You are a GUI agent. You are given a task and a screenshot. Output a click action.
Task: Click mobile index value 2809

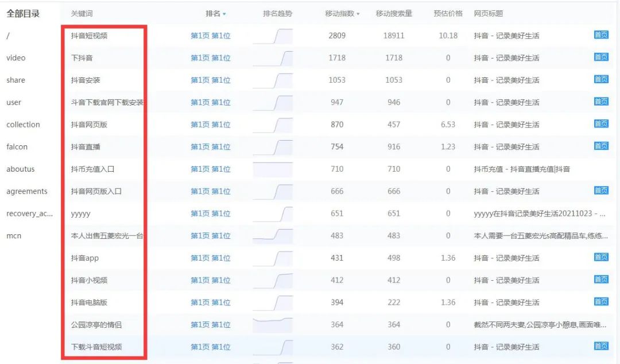[337, 36]
